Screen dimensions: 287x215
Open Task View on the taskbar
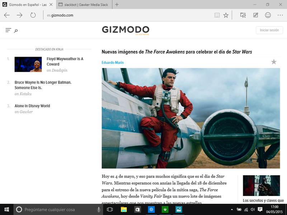point(110,210)
